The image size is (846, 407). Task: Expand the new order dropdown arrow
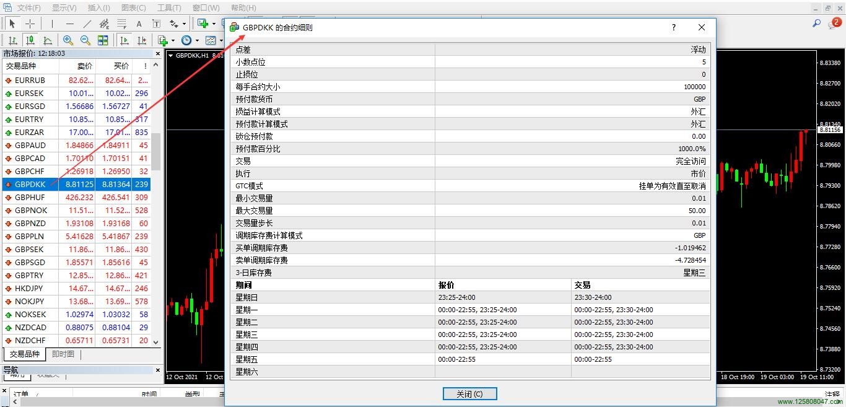click(214, 24)
